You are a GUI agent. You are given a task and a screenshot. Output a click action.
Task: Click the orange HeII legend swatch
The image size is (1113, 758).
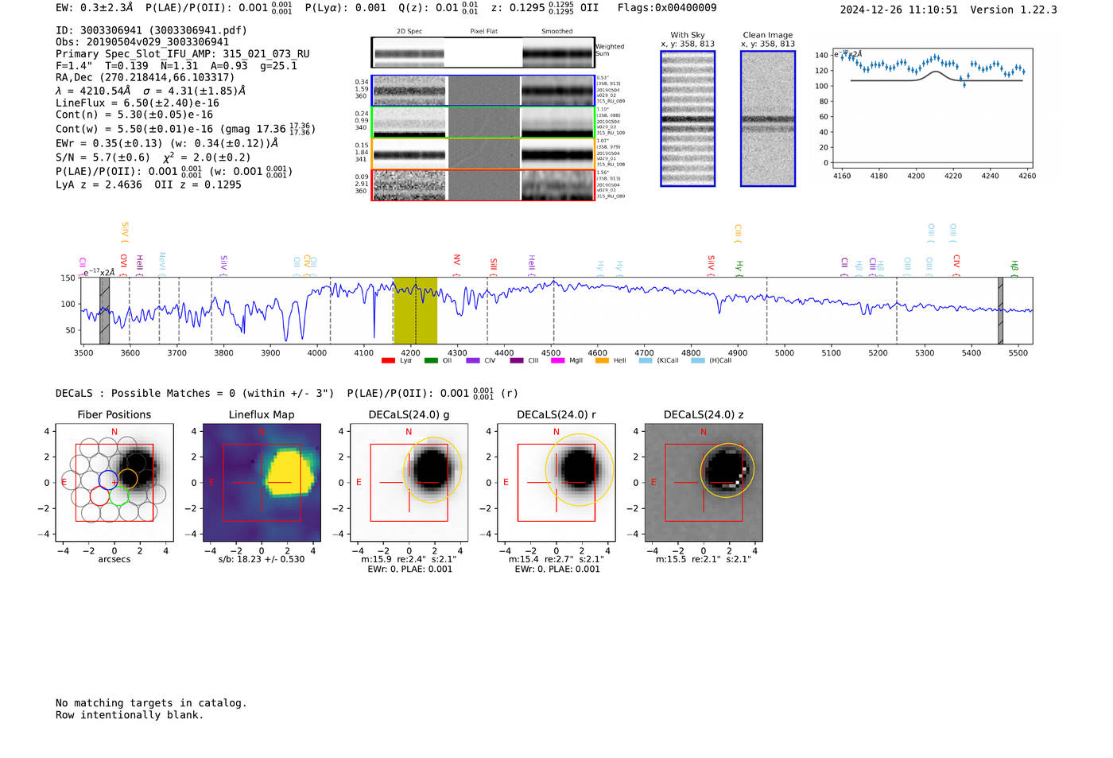602,360
